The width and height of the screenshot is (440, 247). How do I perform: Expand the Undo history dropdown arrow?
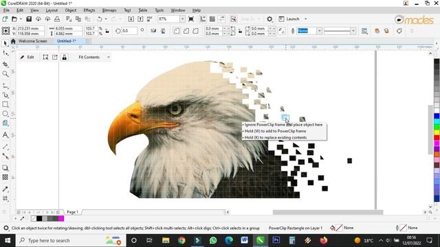(106, 19)
